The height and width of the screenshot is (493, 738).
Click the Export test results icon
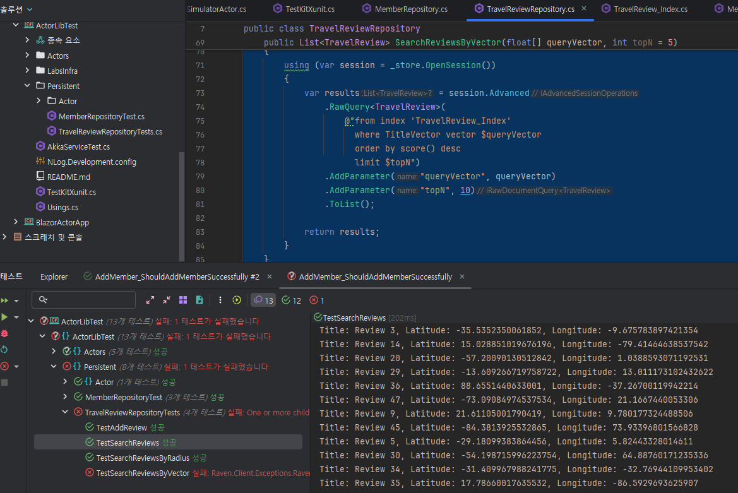[199, 300]
